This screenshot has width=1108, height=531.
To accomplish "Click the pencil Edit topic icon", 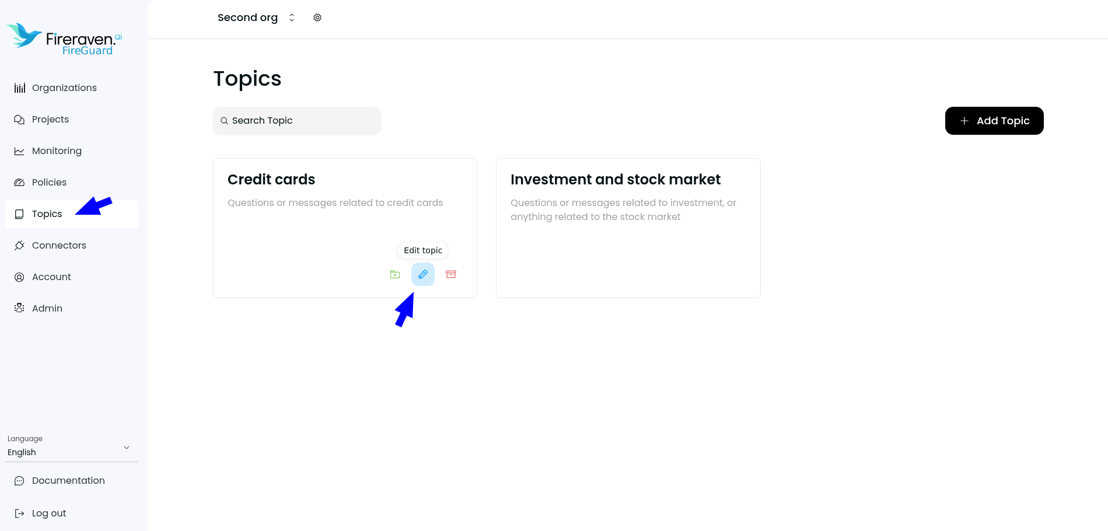I will pos(423,274).
